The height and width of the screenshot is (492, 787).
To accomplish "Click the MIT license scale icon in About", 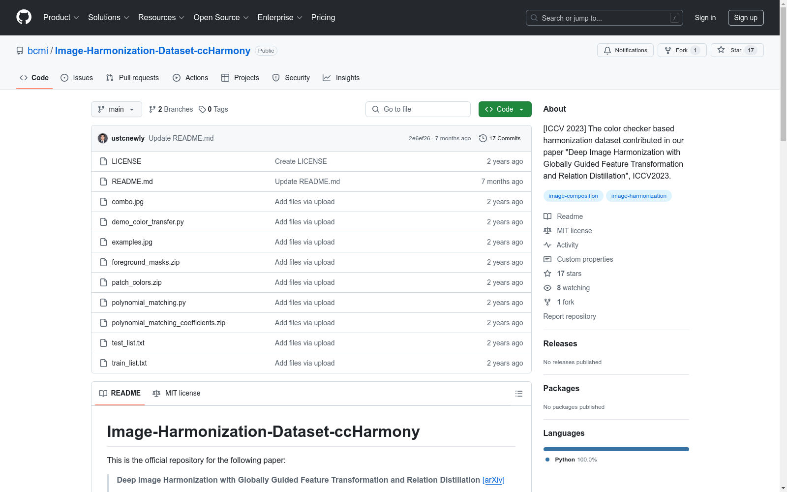I will 547,231.
